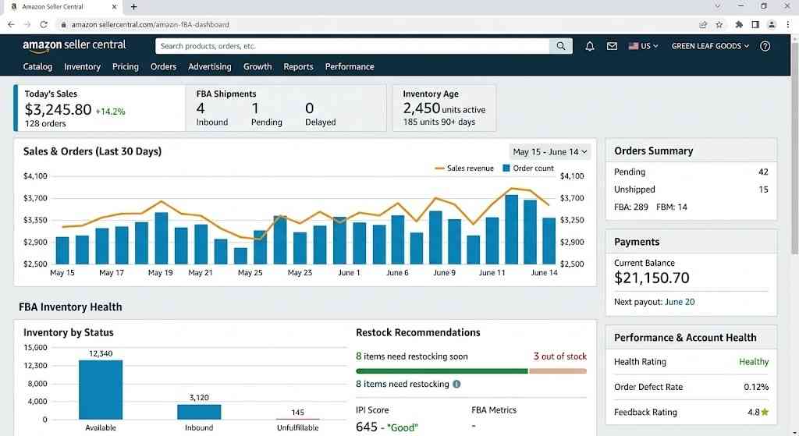The height and width of the screenshot is (436, 799).
Task: Open the Orders menu
Action: (163, 67)
